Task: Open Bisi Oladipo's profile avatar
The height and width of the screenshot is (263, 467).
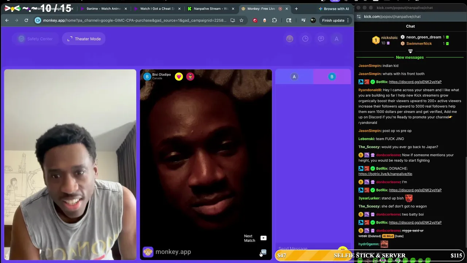Action: [x=147, y=76]
